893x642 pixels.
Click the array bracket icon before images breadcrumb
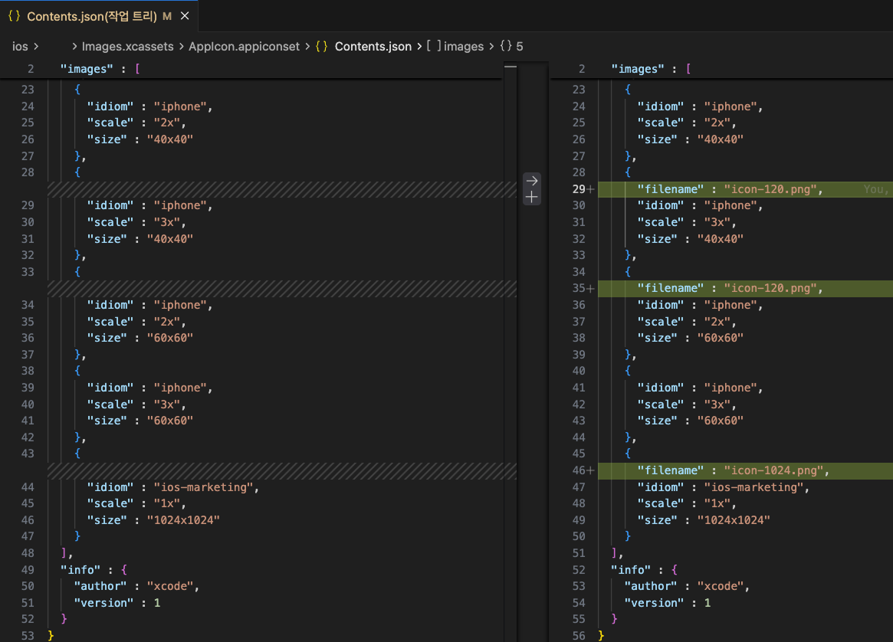(434, 47)
